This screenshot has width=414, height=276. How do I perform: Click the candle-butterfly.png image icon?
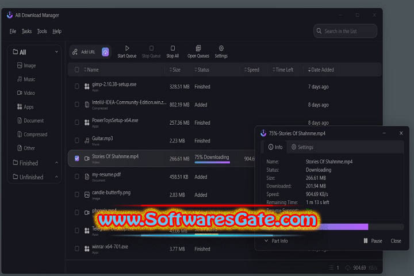point(87,195)
